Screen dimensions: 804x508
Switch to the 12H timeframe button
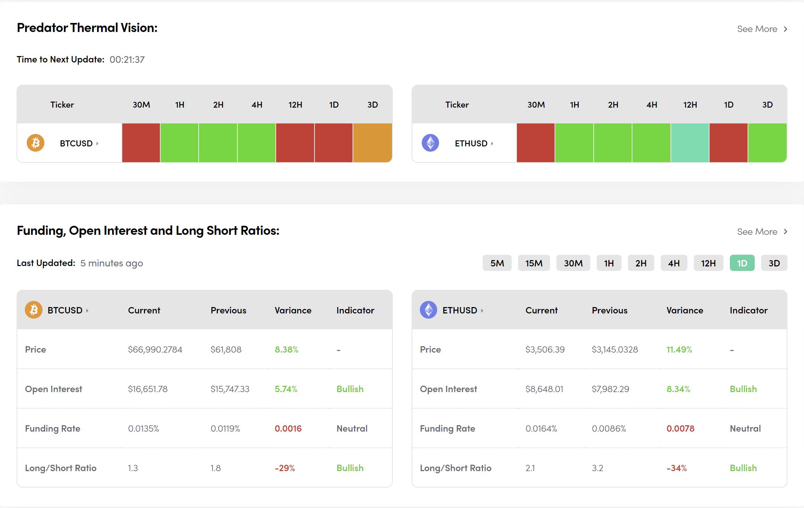click(708, 263)
